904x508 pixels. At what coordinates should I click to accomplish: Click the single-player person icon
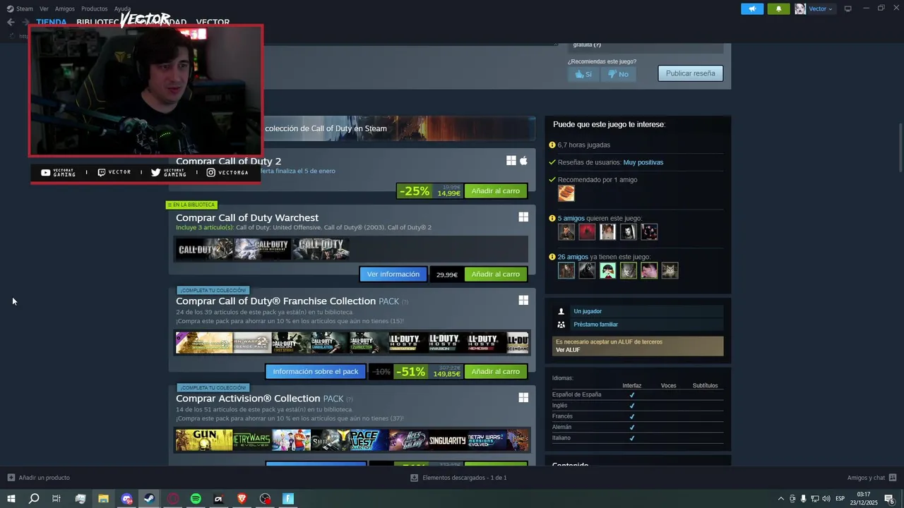point(561,311)
